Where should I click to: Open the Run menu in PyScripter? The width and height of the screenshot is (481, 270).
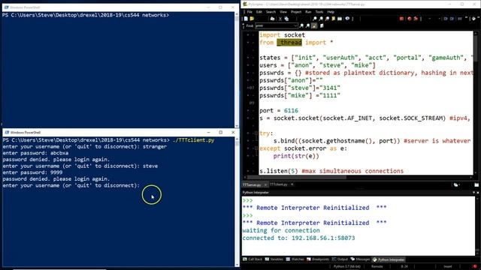pyautogui.click(x=308, y=12)
